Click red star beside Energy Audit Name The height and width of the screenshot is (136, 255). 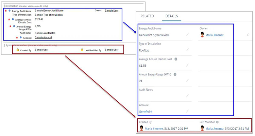[x=6, y=11]
